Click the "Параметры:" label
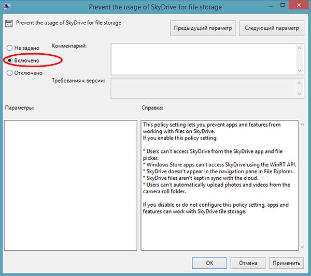The image size is (311, 276). click(x=20, y=108)
